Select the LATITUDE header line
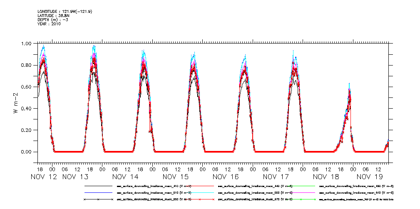420x209 pixels. coord(53,16)
